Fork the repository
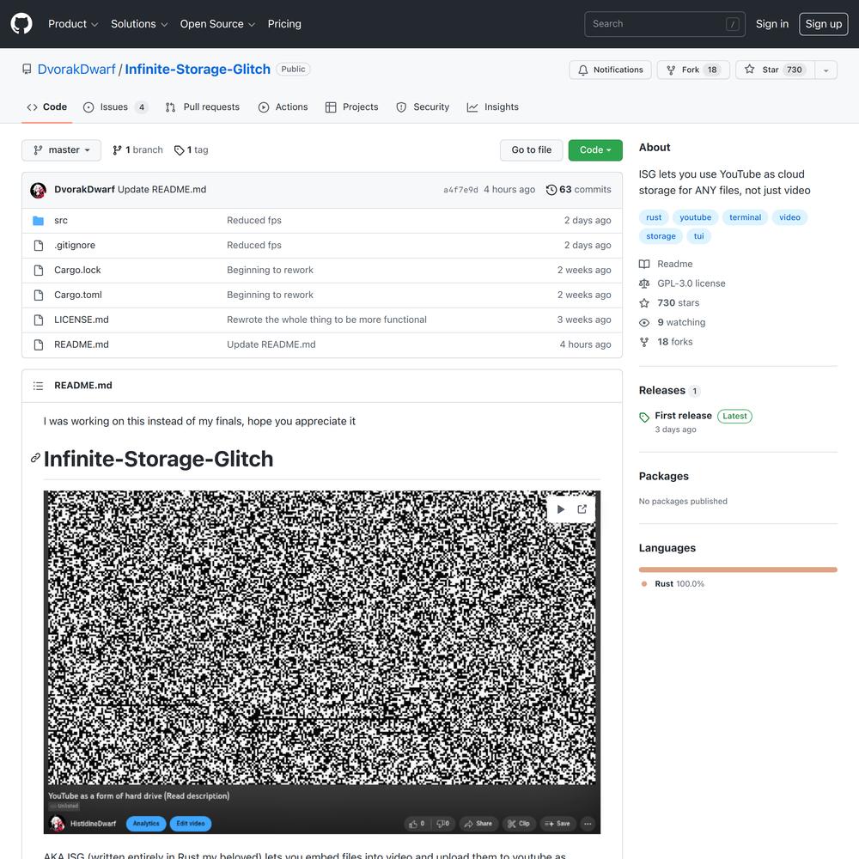 coord(693,70)
